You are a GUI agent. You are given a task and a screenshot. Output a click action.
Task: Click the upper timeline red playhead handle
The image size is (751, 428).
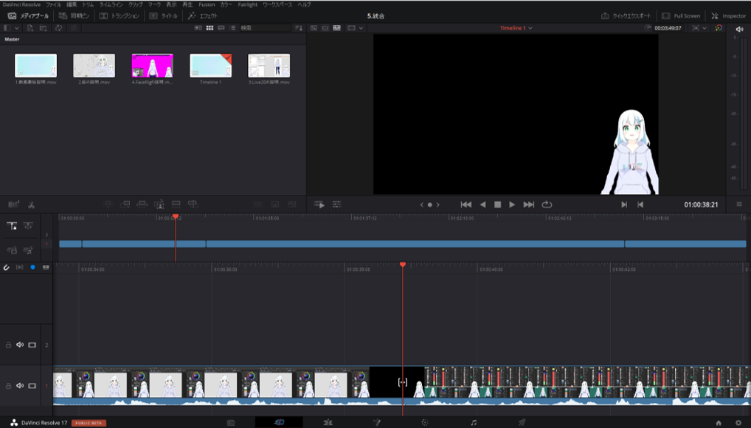tap(176, 217)
